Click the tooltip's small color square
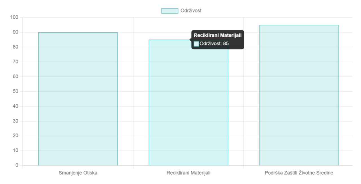Image resolution: width=361 pixels, height=184 pixels. pyautogui.click(x=196, y=44)
